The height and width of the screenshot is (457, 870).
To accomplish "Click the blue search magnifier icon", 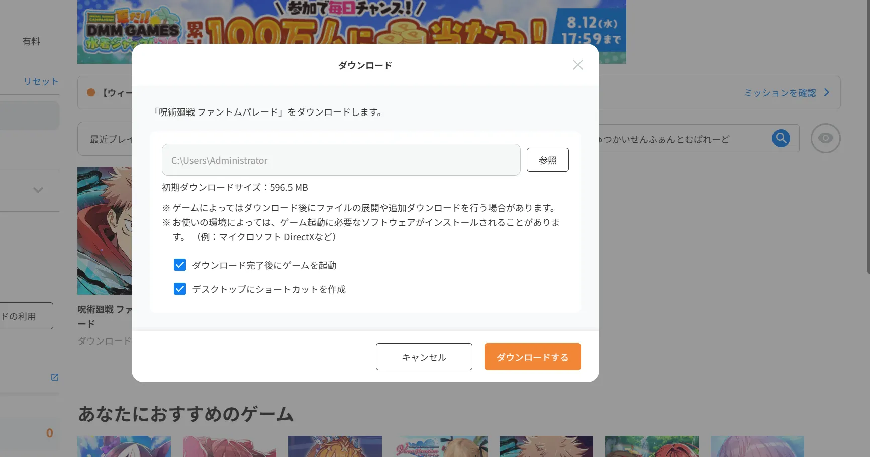I will click(x=781, y=138).
